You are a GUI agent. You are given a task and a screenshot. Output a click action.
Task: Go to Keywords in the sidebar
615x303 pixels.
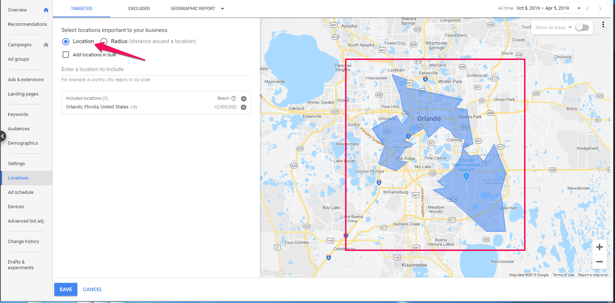tap(18, 115)
